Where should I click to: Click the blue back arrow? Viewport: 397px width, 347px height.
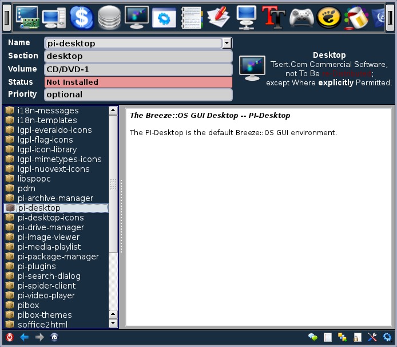pos(25,337)
